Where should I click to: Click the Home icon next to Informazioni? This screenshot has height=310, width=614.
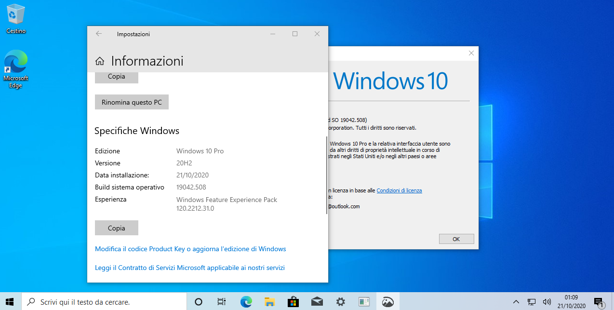click(100, 61)
